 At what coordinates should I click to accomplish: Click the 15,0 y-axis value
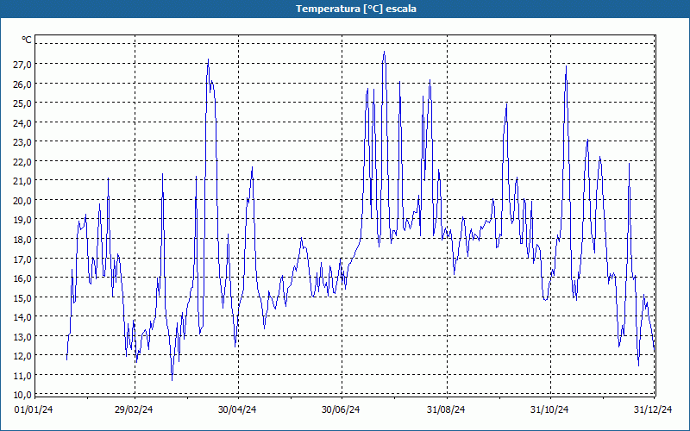coord(22,297)
